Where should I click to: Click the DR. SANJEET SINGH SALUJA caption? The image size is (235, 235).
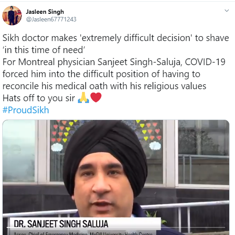pos(61,224)
